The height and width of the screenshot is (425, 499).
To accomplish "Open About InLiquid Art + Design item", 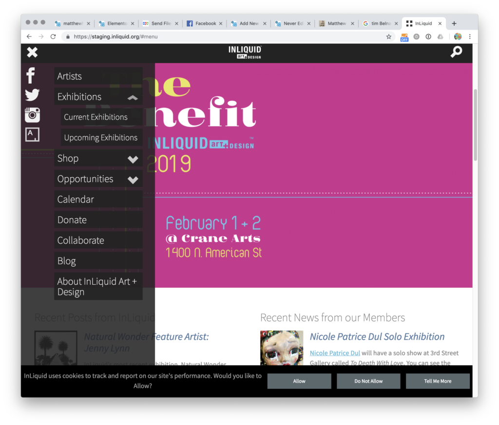I will (98, 286).
